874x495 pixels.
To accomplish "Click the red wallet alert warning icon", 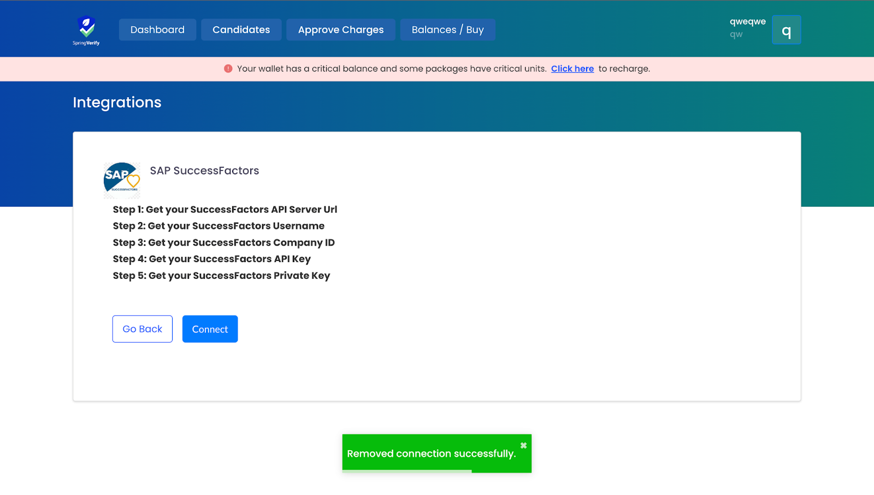I will click(x=228, y=69).
